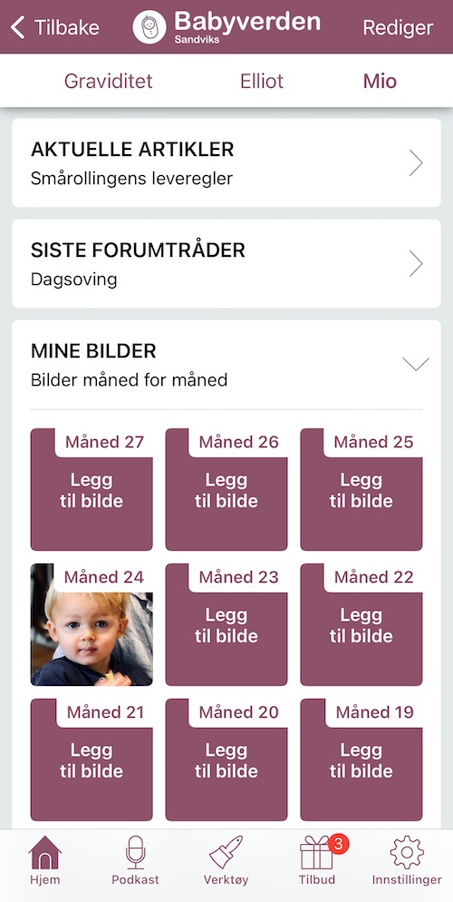Viewport: 453px width, 902px height.
Task: Open the Innstillinger gear icon
Action: tap(407, 852)
